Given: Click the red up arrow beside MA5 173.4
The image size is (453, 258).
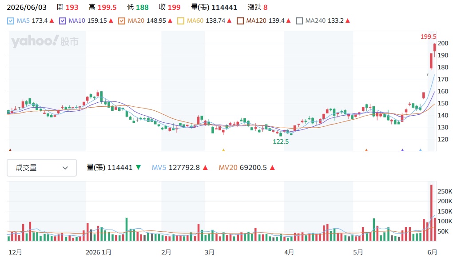Looking at the screenshot, I should pyautogui.click(x=52, y=20).
